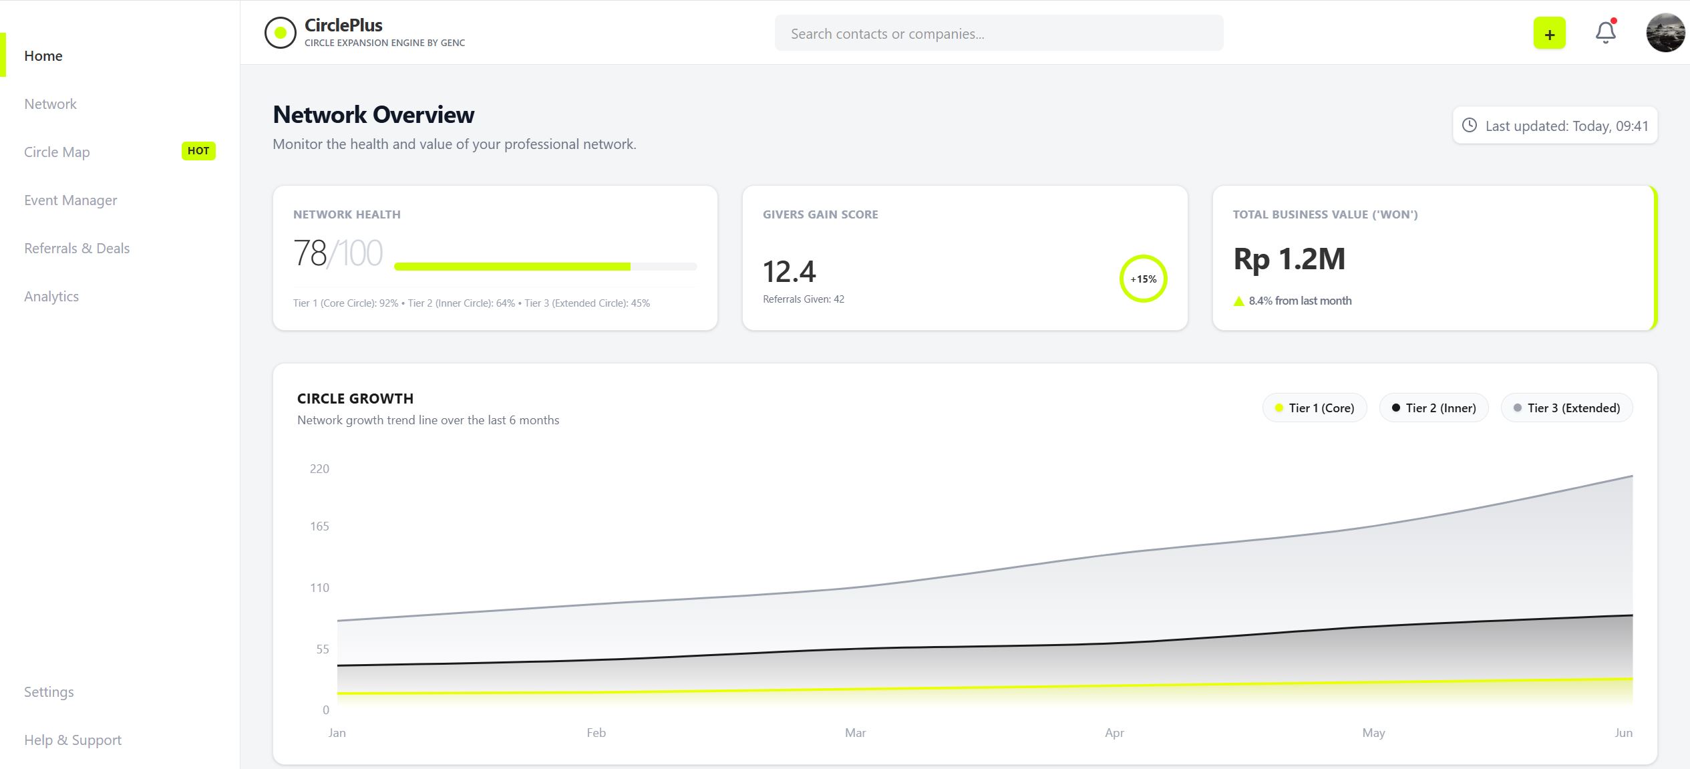Click the 220 y-axis value
Screen dimensions: 1690x769
(x=319, y=469)
